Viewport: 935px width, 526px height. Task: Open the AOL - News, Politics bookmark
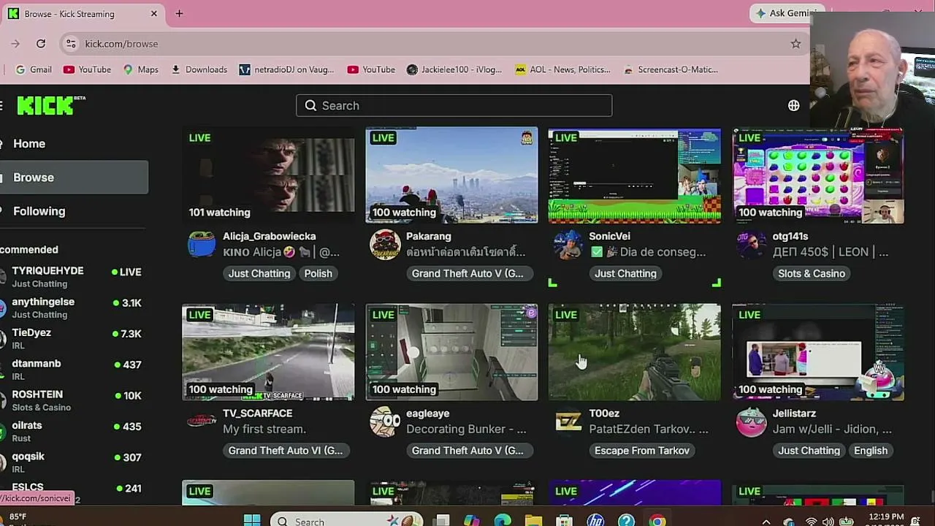[x=562, y=69]
